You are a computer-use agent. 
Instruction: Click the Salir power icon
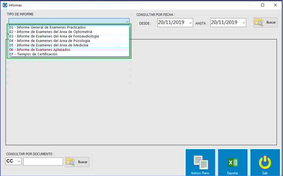click(x=265, y=162)
